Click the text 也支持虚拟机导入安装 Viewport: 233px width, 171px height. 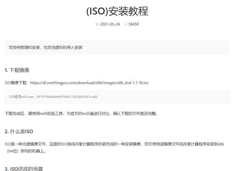63,47
